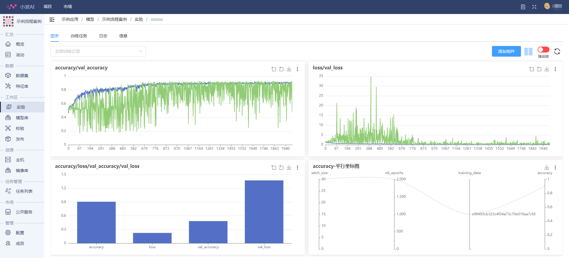Switch the two-column layout icon

click(528, 52)
